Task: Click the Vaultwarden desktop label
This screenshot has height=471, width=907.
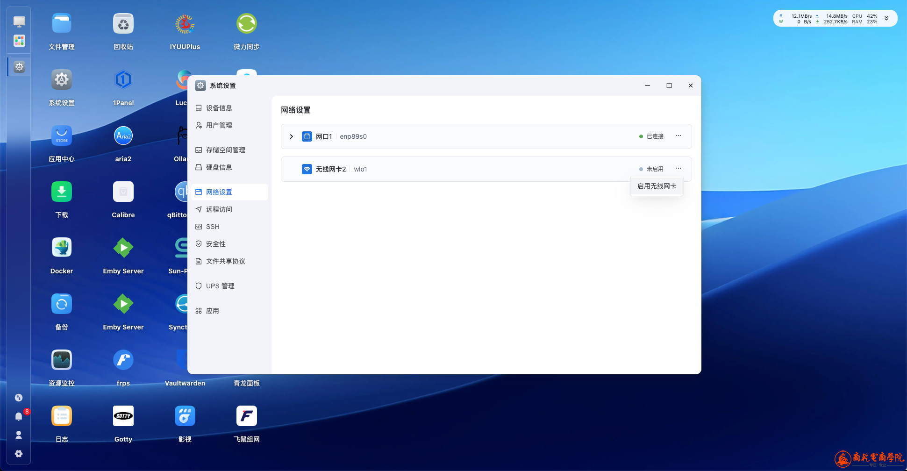Action: 185,383
